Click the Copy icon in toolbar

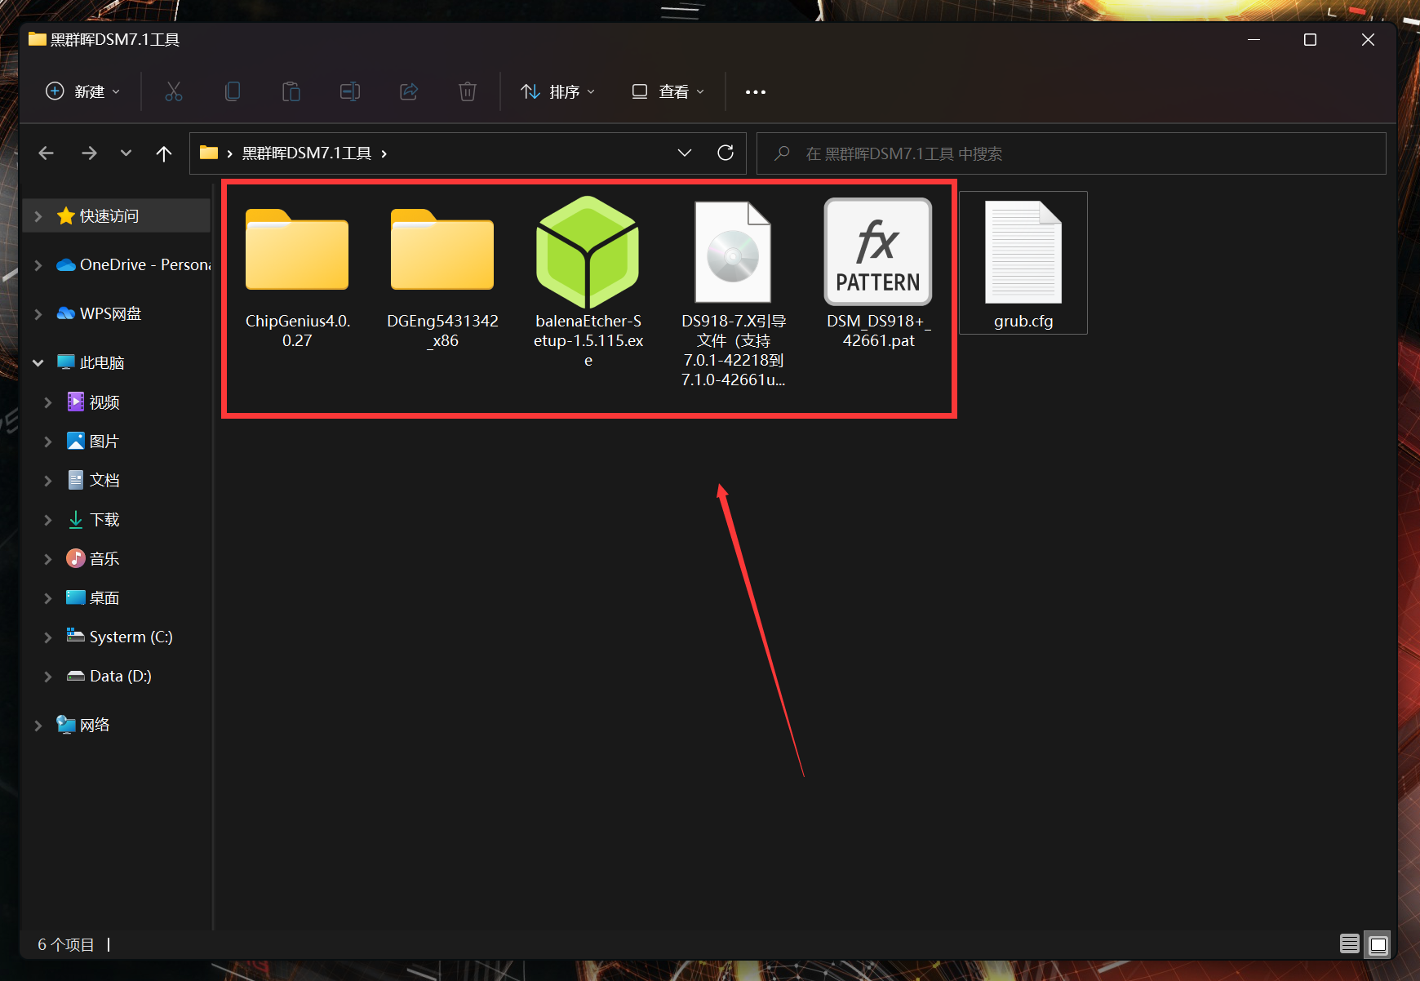[233, 91]
